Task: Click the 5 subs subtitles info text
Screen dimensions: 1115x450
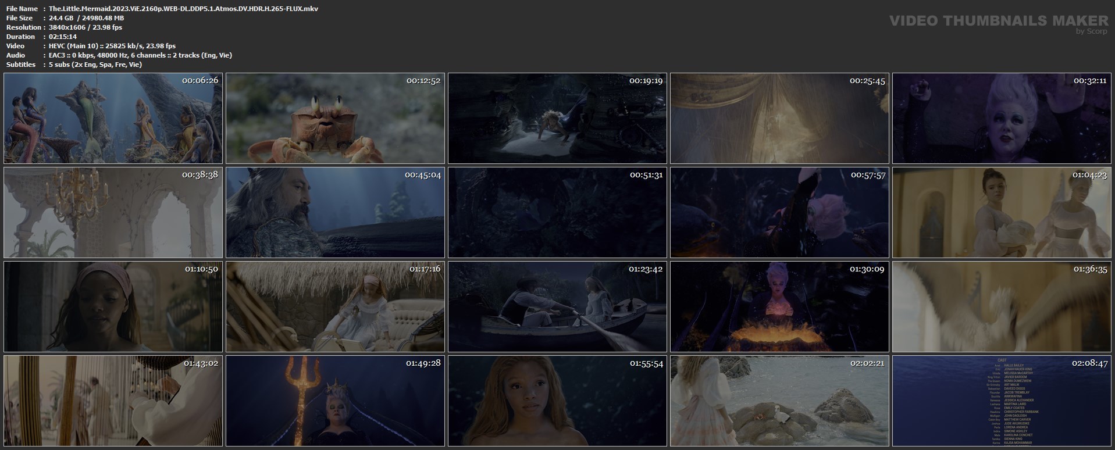Action: click(x=95, y=65)
